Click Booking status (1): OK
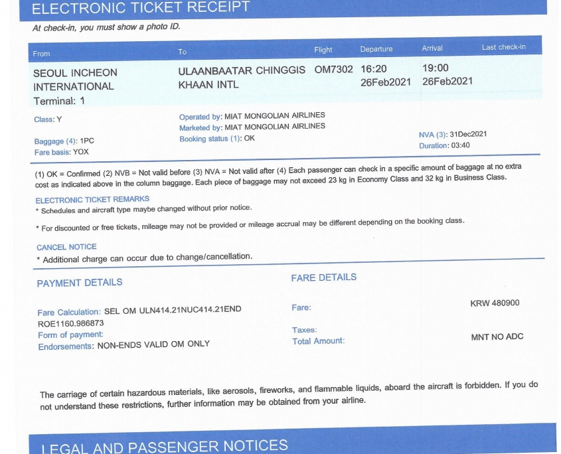 coord(217,139)
